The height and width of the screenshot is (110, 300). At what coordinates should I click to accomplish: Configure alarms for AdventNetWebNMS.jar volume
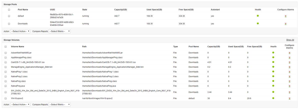point(289,53)
